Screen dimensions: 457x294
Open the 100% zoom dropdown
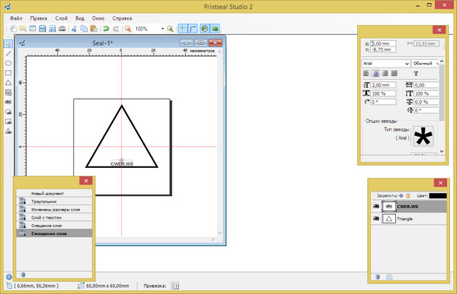coord(162,29)
